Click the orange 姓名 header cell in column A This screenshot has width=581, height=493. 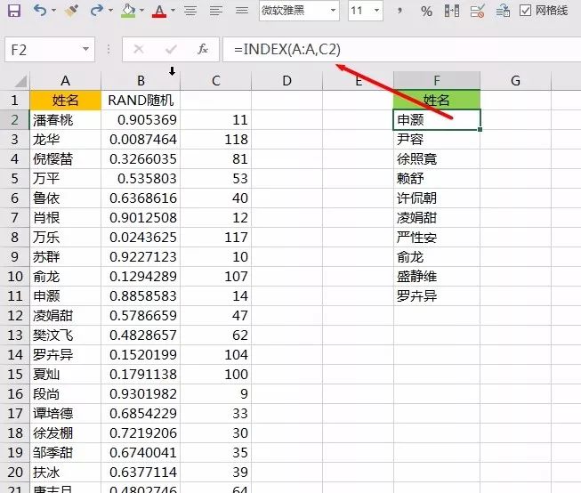click(65, 100)
